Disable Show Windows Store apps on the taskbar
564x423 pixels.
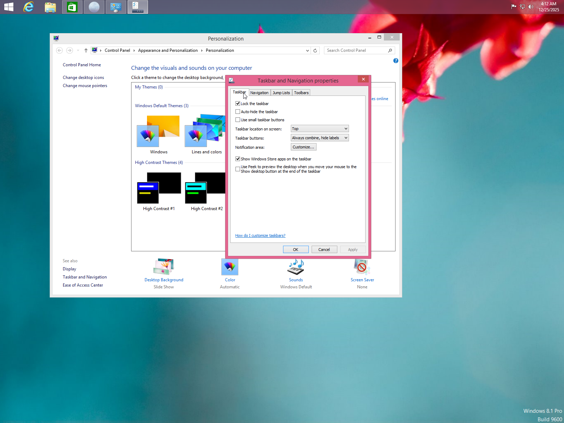[x=238, y=159]
